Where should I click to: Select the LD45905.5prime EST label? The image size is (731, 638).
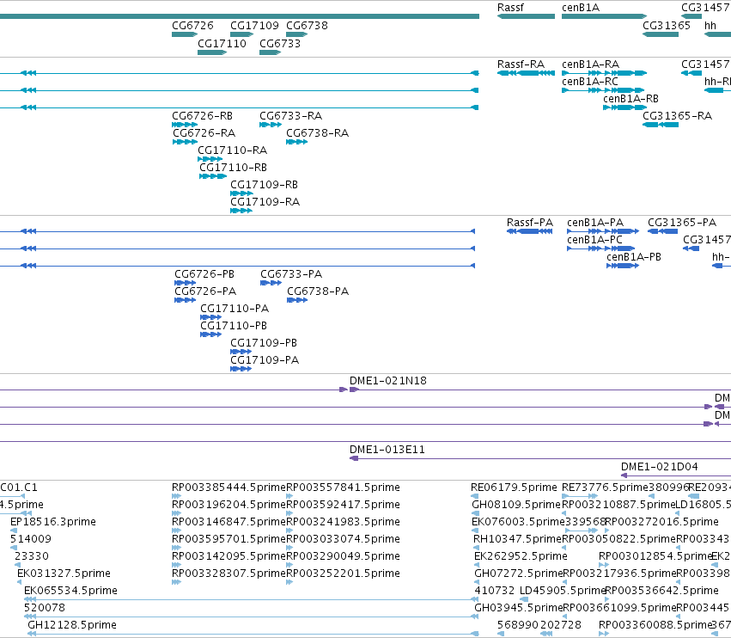coord(563,591)
